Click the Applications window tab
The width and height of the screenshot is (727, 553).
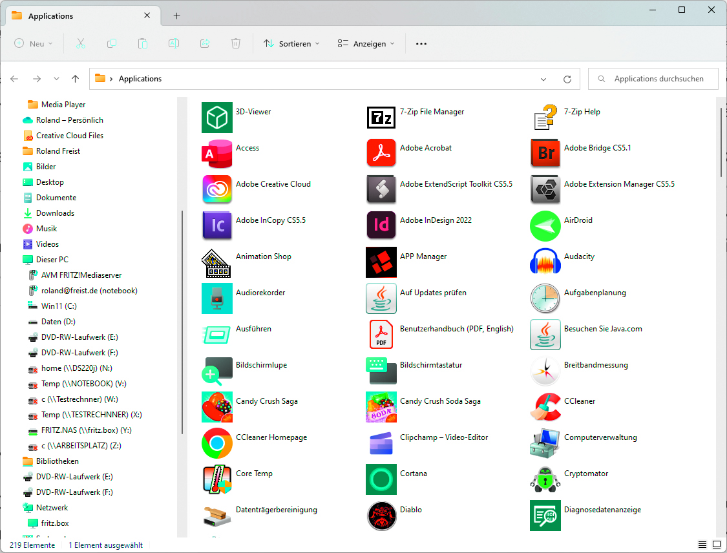pyautogui.click(x=83, y=16)
